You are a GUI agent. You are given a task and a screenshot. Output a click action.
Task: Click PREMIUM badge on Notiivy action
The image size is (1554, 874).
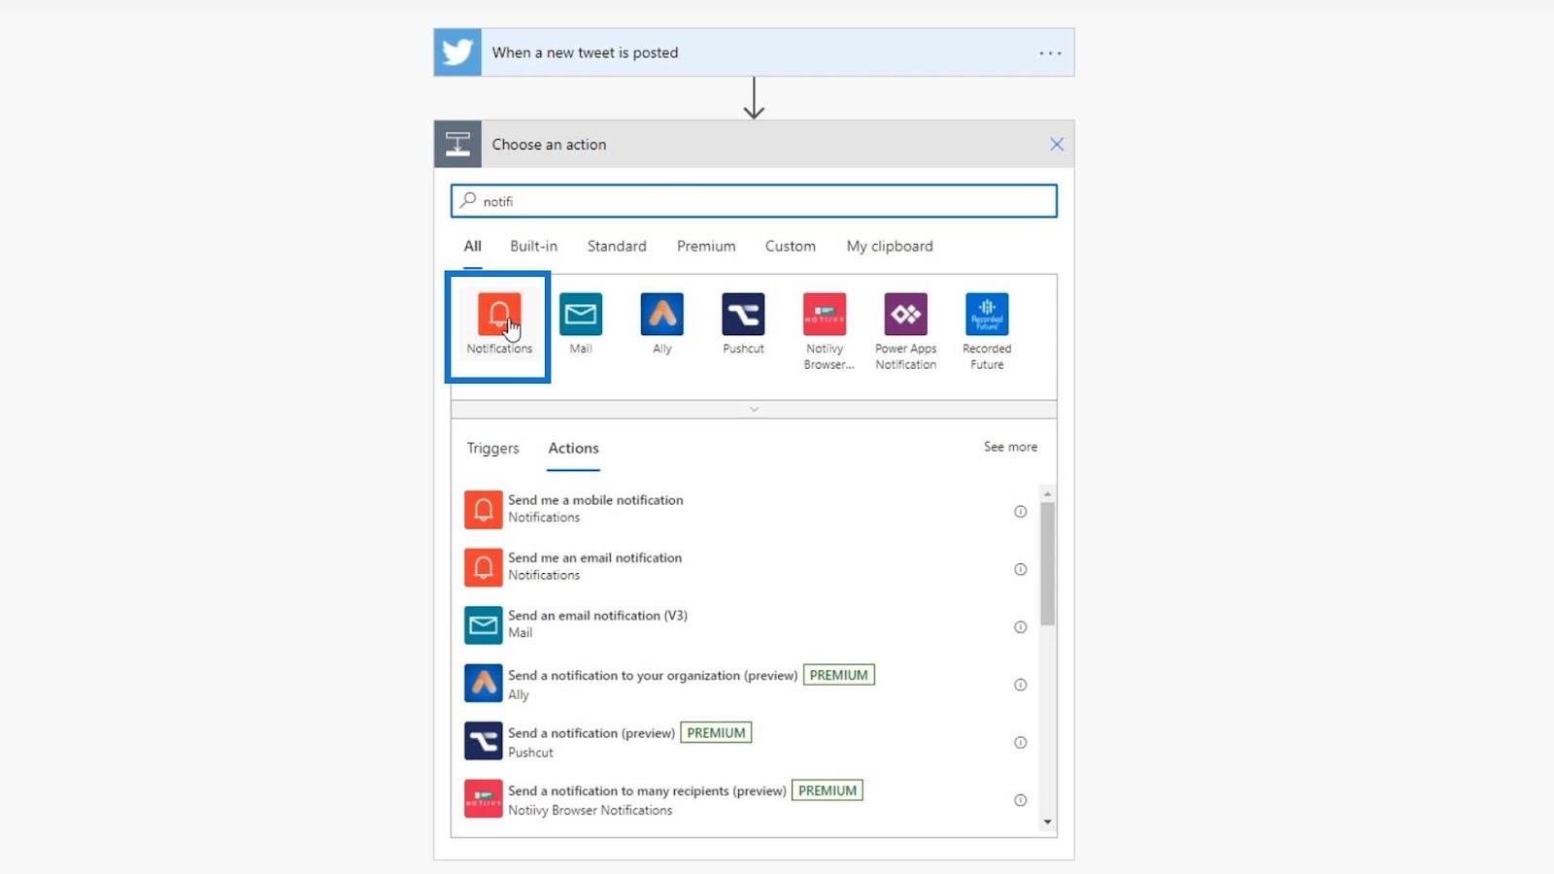click(828, 790)
